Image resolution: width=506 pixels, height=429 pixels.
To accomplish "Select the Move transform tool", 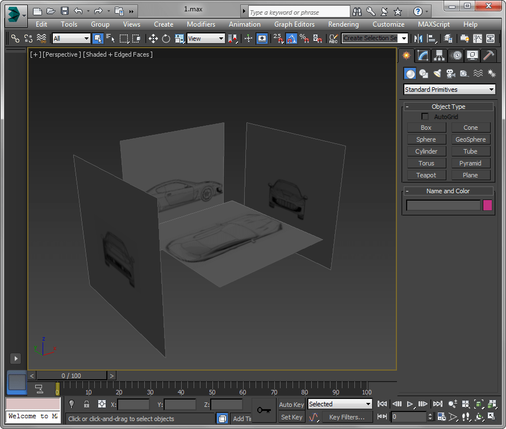I will coord(153,39).
